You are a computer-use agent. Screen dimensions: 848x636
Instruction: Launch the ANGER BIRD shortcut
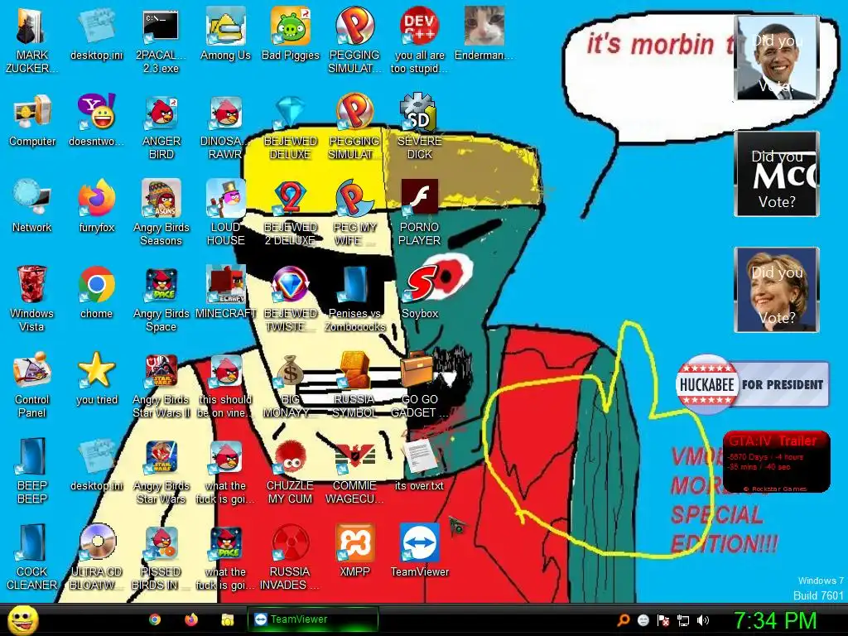coord(161,127)
